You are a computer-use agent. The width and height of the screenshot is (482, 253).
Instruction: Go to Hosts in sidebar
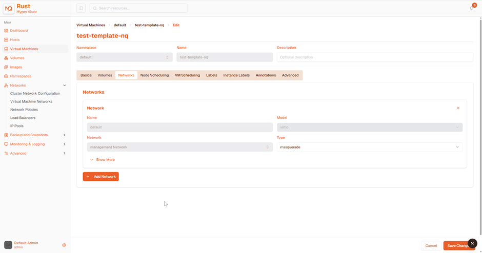[x=14, y=39]
